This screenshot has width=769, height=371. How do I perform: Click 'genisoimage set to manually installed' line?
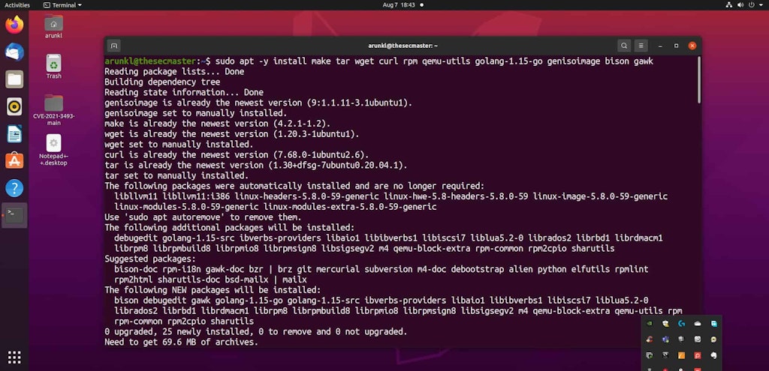click(196, 113)
